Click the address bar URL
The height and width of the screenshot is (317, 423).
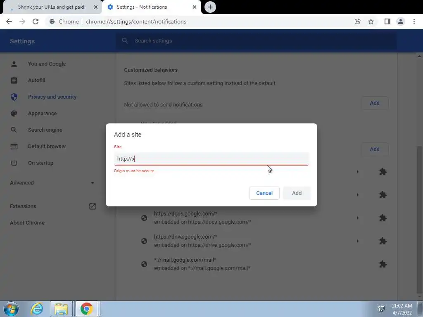coord(136,21)
